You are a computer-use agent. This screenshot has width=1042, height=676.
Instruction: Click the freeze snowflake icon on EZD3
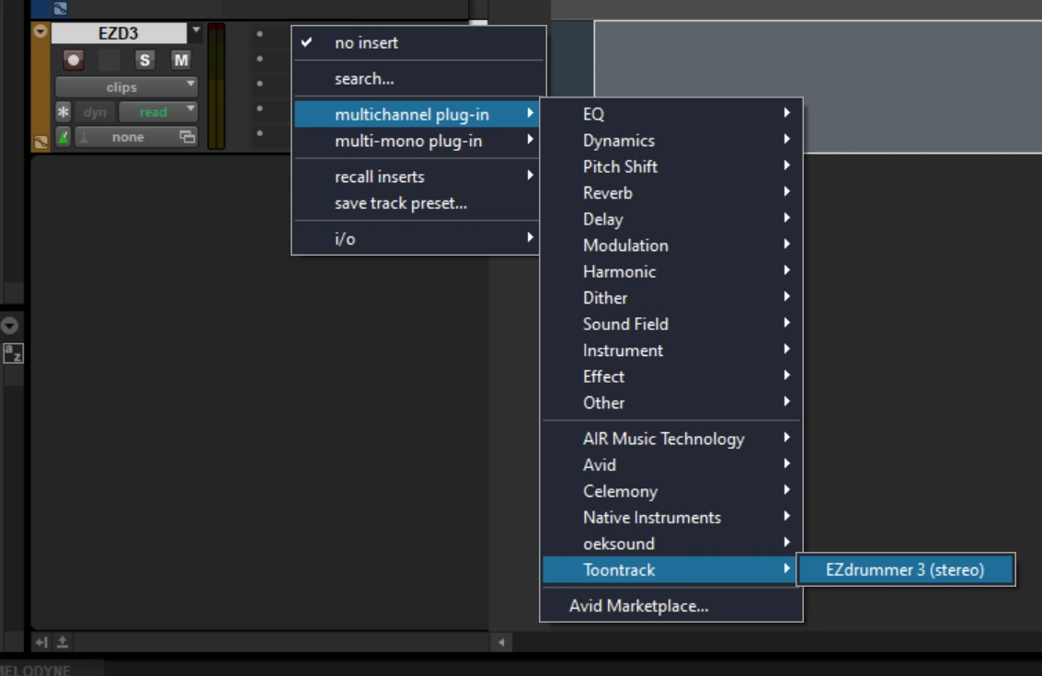pyautogui.click(x=63, y=112)
